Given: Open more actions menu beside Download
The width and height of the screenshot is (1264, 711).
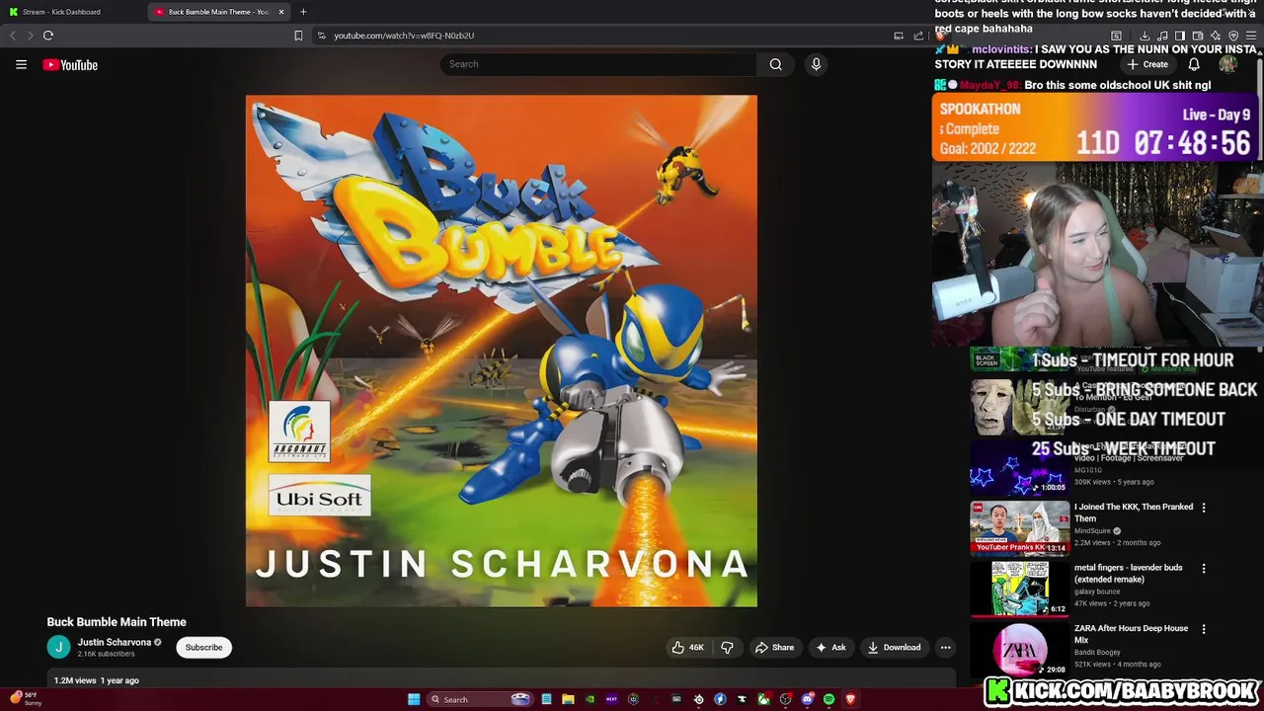Looking at the screenshot, I should coord(945,648).
